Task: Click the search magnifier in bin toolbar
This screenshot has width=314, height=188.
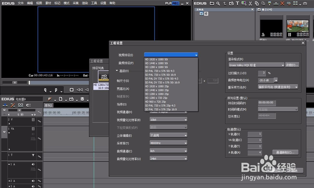Action: click(x=218, y=3)
